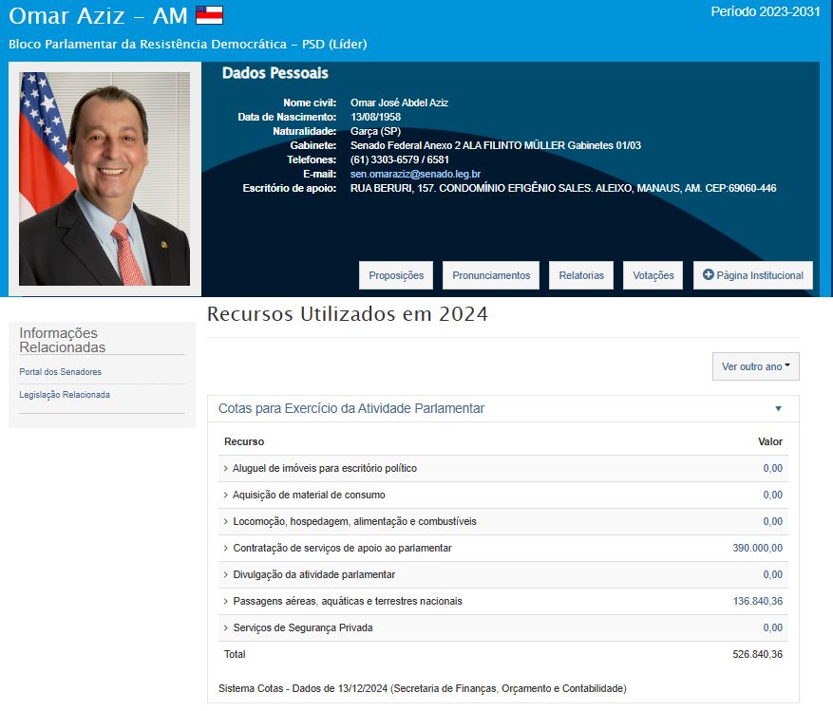Open the Legislação Relacionada link
Viewport: 833px width, 711px height.
pyautogui.click(x=65, y=395)
